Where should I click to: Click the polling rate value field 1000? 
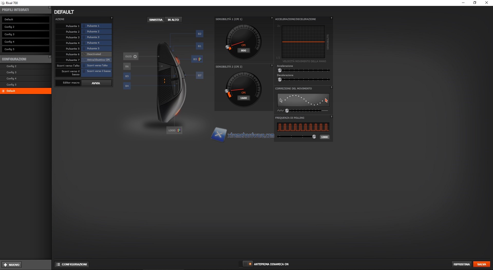324,137
